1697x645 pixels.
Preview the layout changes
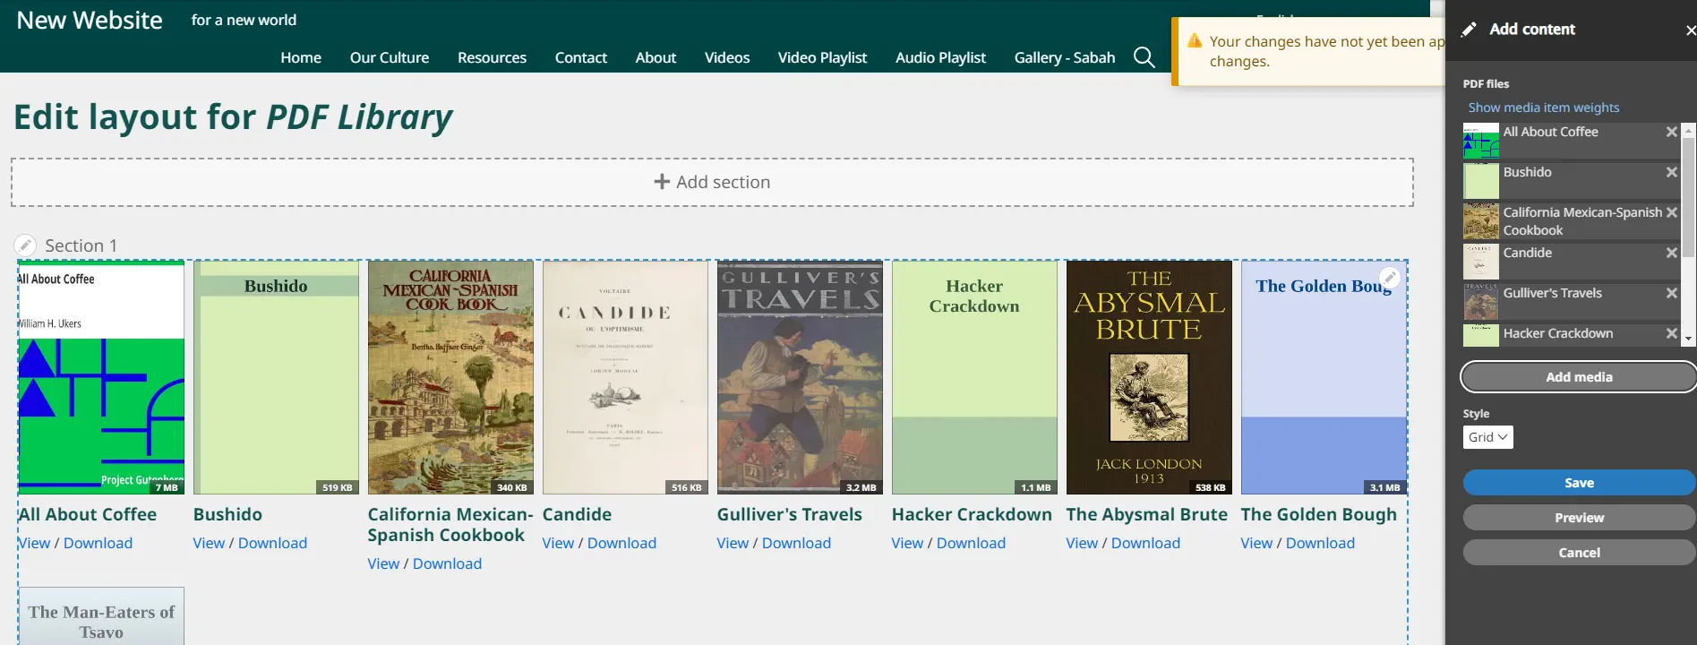(1578, 518)
